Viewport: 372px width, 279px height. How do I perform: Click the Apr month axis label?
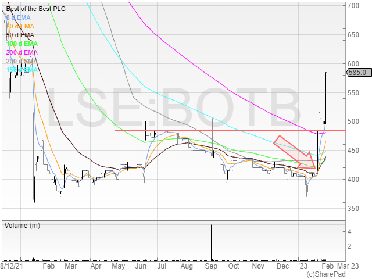pyautogui.click(x=96, y=266)
